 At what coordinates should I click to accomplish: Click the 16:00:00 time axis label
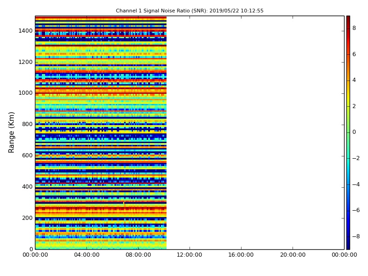pos(241,255)
